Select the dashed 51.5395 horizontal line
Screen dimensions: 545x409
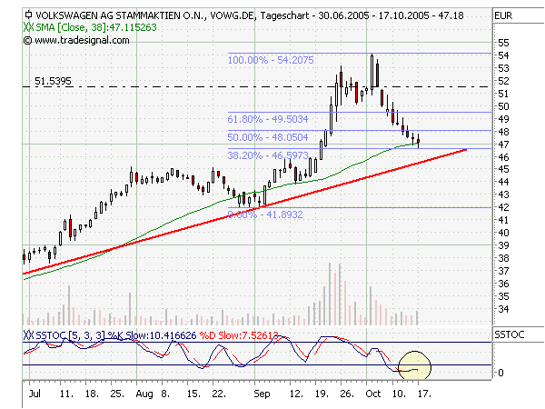click(257, 86)
